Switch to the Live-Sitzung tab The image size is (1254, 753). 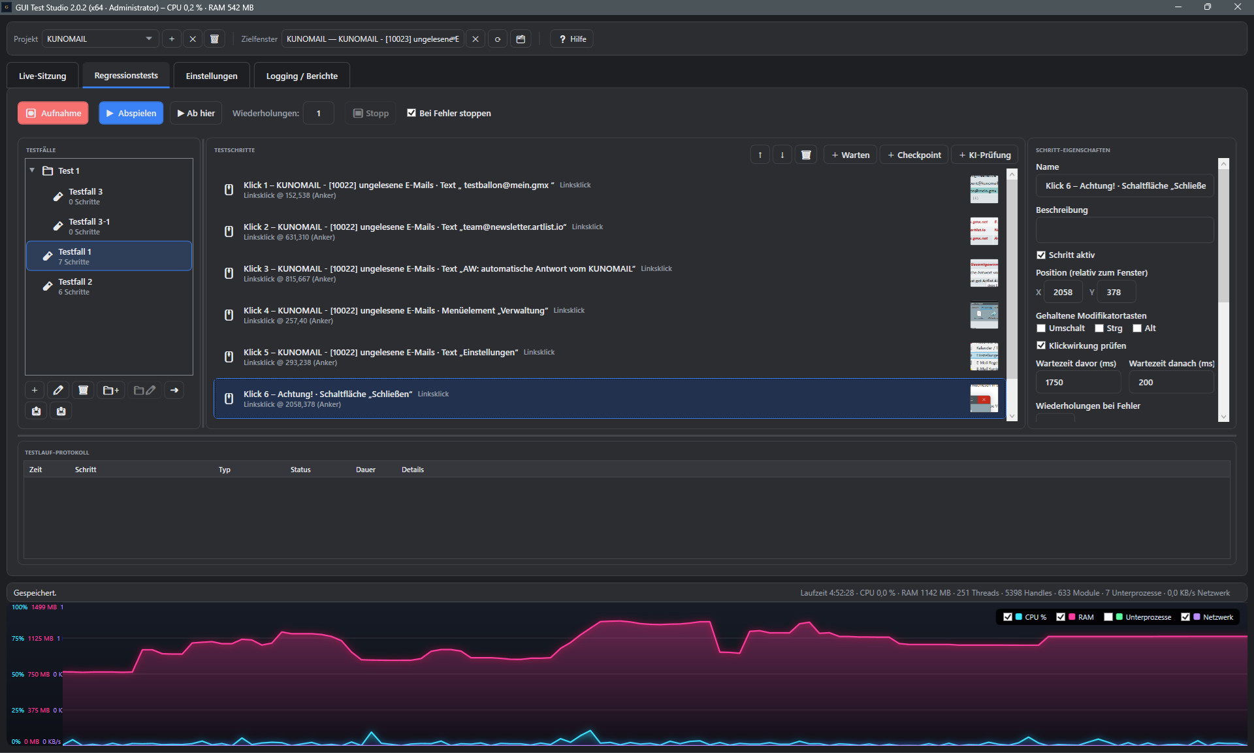(42, 76)
